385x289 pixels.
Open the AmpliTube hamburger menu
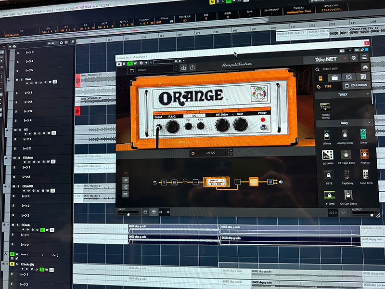coord(364,57)
